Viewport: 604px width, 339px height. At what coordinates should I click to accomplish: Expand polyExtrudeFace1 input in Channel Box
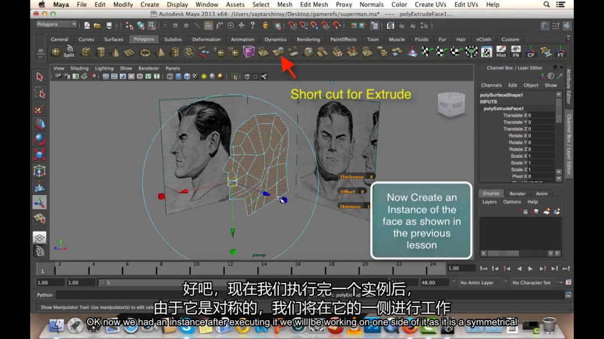503,108
